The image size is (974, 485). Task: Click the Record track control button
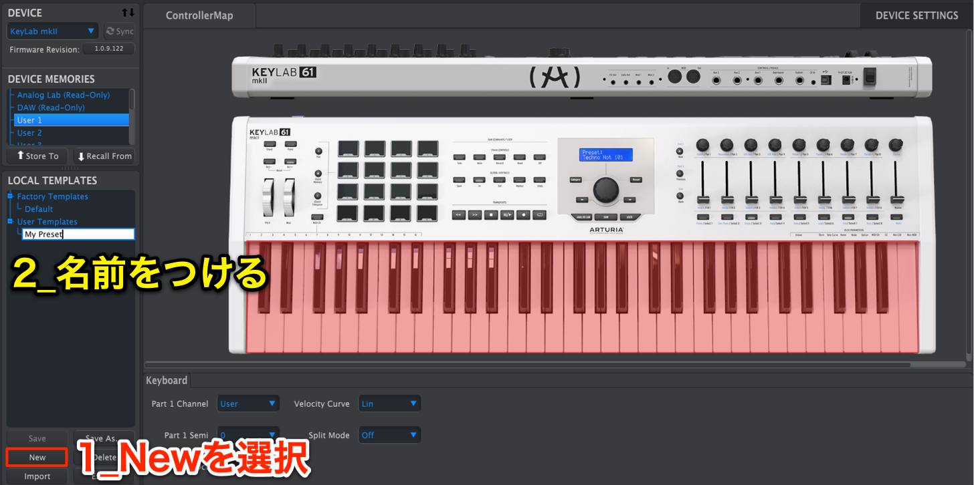point(500,157)
